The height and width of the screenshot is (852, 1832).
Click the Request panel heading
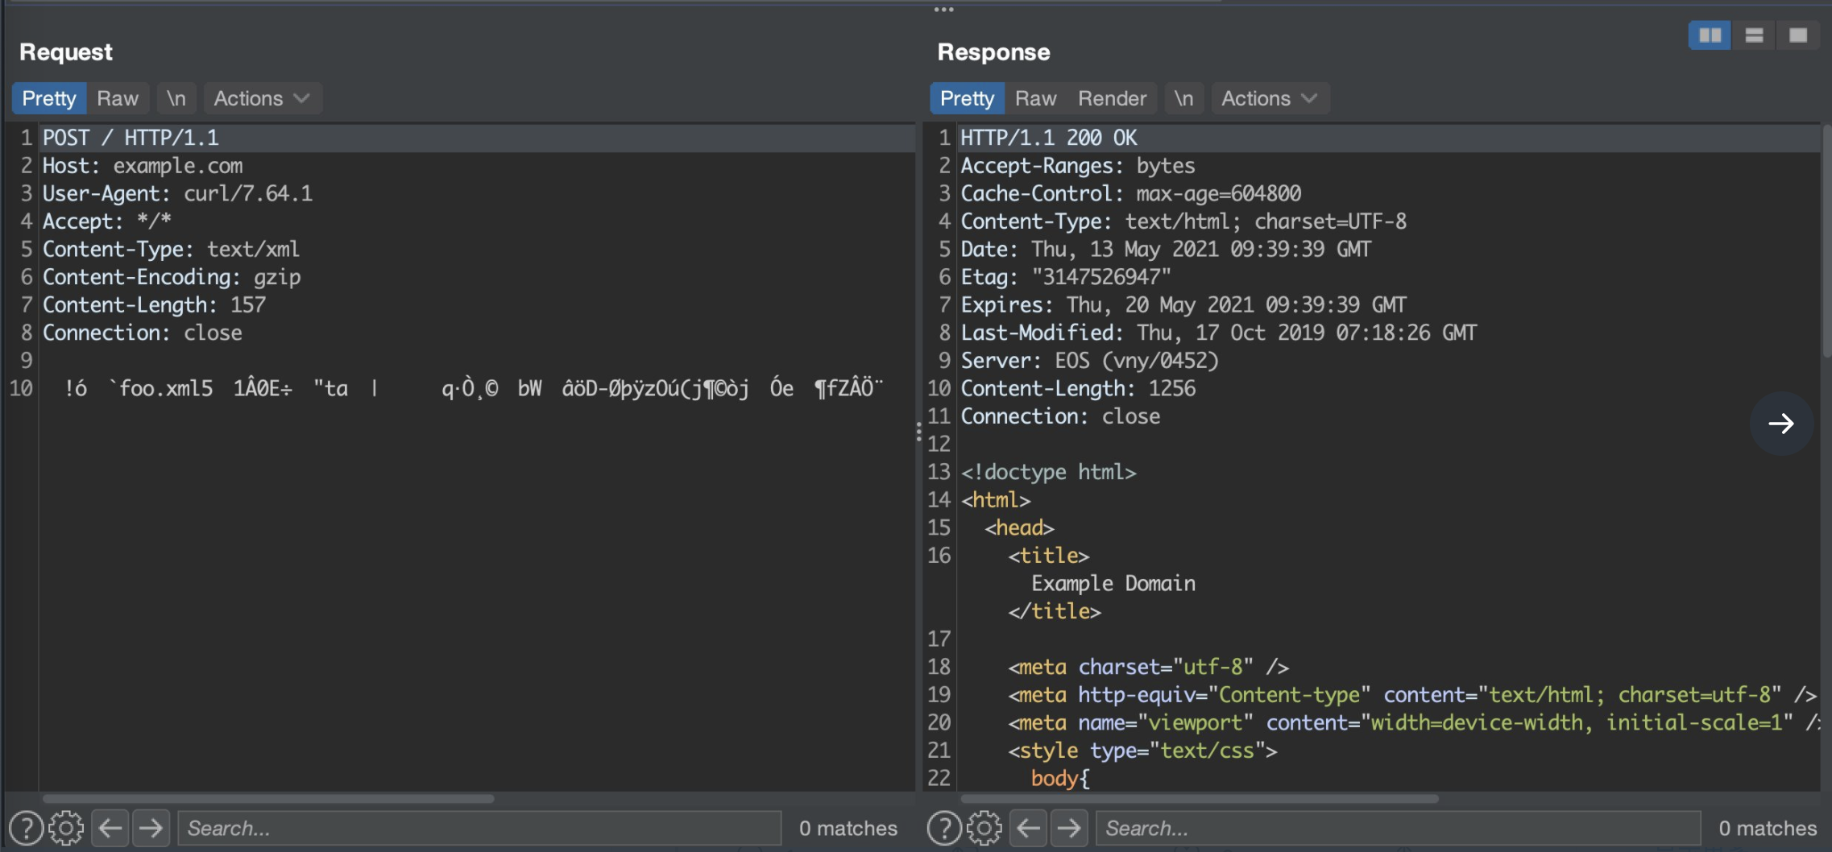click(66, 52)
